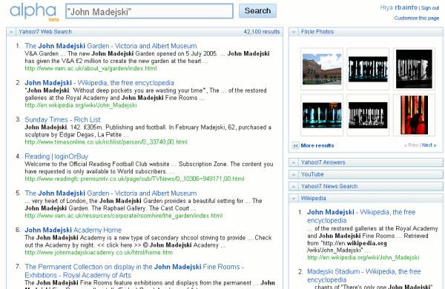The image size is (445, 289).
Task: Open Customise this page link
Action: pyautogui.click(x=416, y=18)
